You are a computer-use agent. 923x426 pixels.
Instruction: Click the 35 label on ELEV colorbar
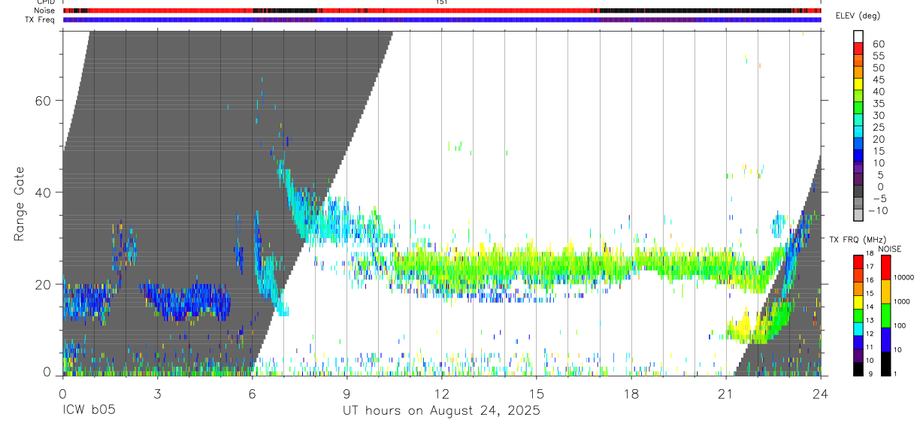click(x=878, y=103)
